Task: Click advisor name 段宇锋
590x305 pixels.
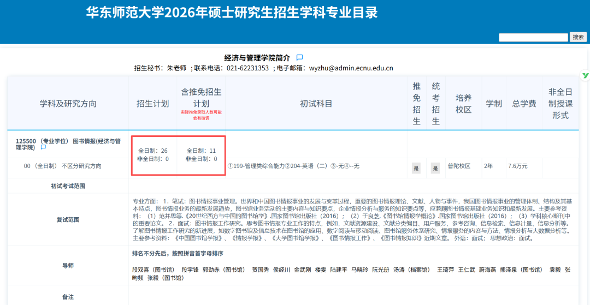Action: pyautogui.click(x=190, y=270)
